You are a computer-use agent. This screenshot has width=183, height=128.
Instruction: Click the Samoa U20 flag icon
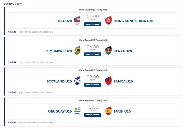point(108,81)
